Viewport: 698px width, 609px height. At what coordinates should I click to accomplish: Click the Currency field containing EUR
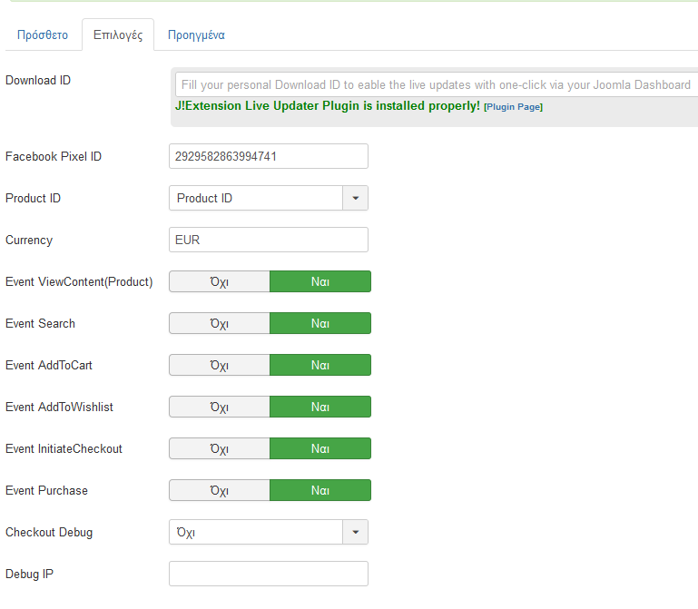point(269,240)
